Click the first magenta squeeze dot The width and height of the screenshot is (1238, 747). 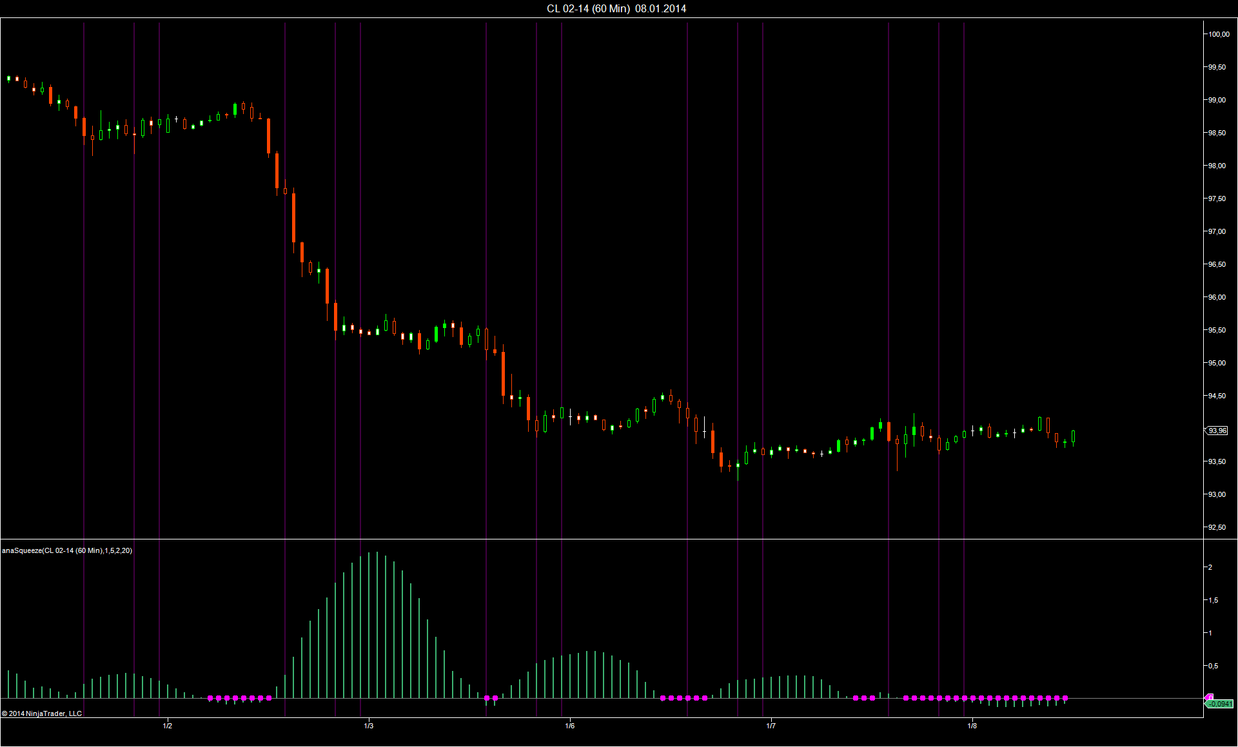pyautogui.click(x=210, y=698)
